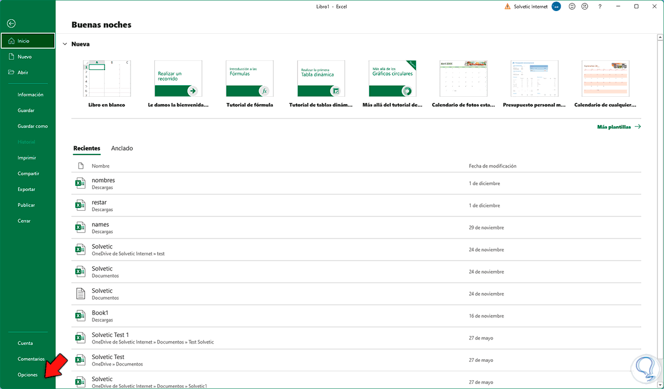Open the Tutorial de fórmula template

click(250, 84)
